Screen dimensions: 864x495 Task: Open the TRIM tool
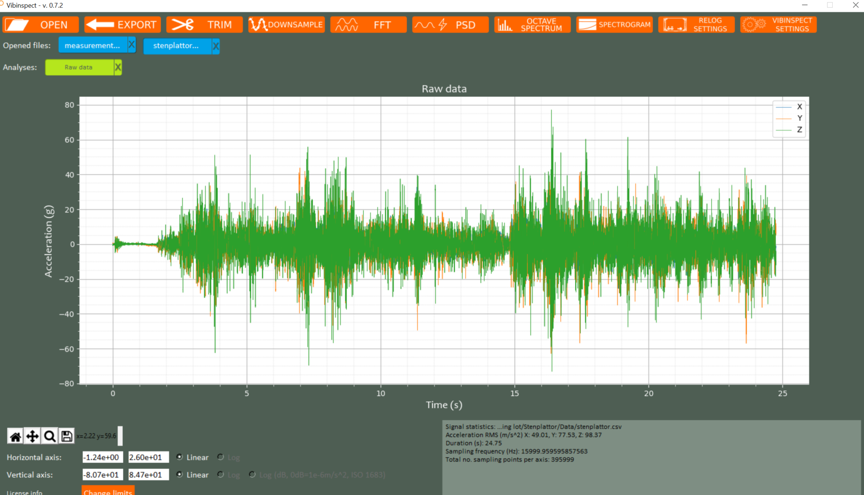[x=205, y=24]
